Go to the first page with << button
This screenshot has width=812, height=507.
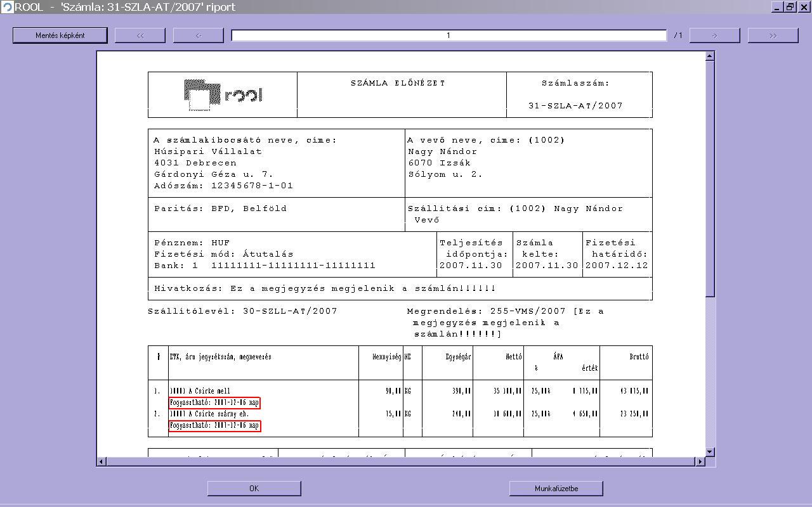pyautogui.click(x=140, y=35)
